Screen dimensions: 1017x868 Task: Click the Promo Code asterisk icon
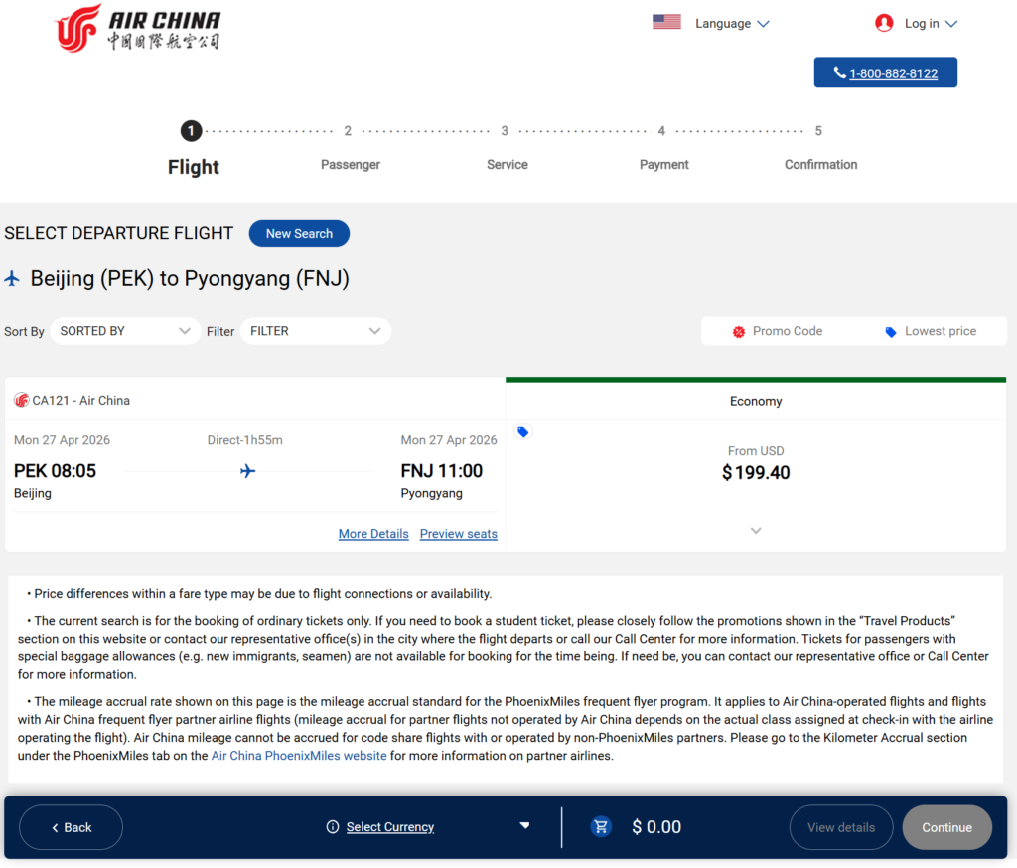coord(737,331)
